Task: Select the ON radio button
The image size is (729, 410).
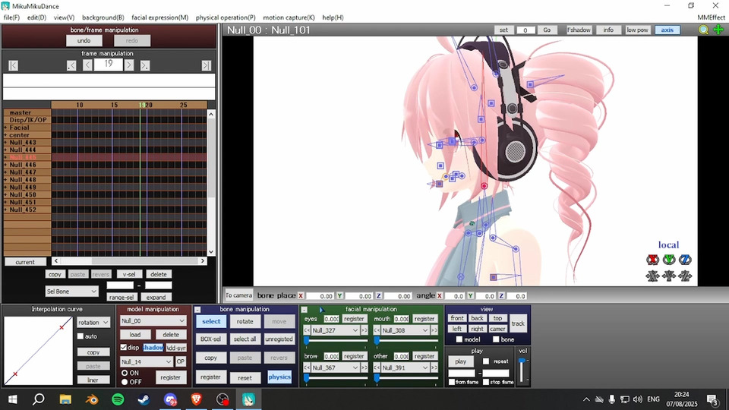Action: tap(125, 373)
